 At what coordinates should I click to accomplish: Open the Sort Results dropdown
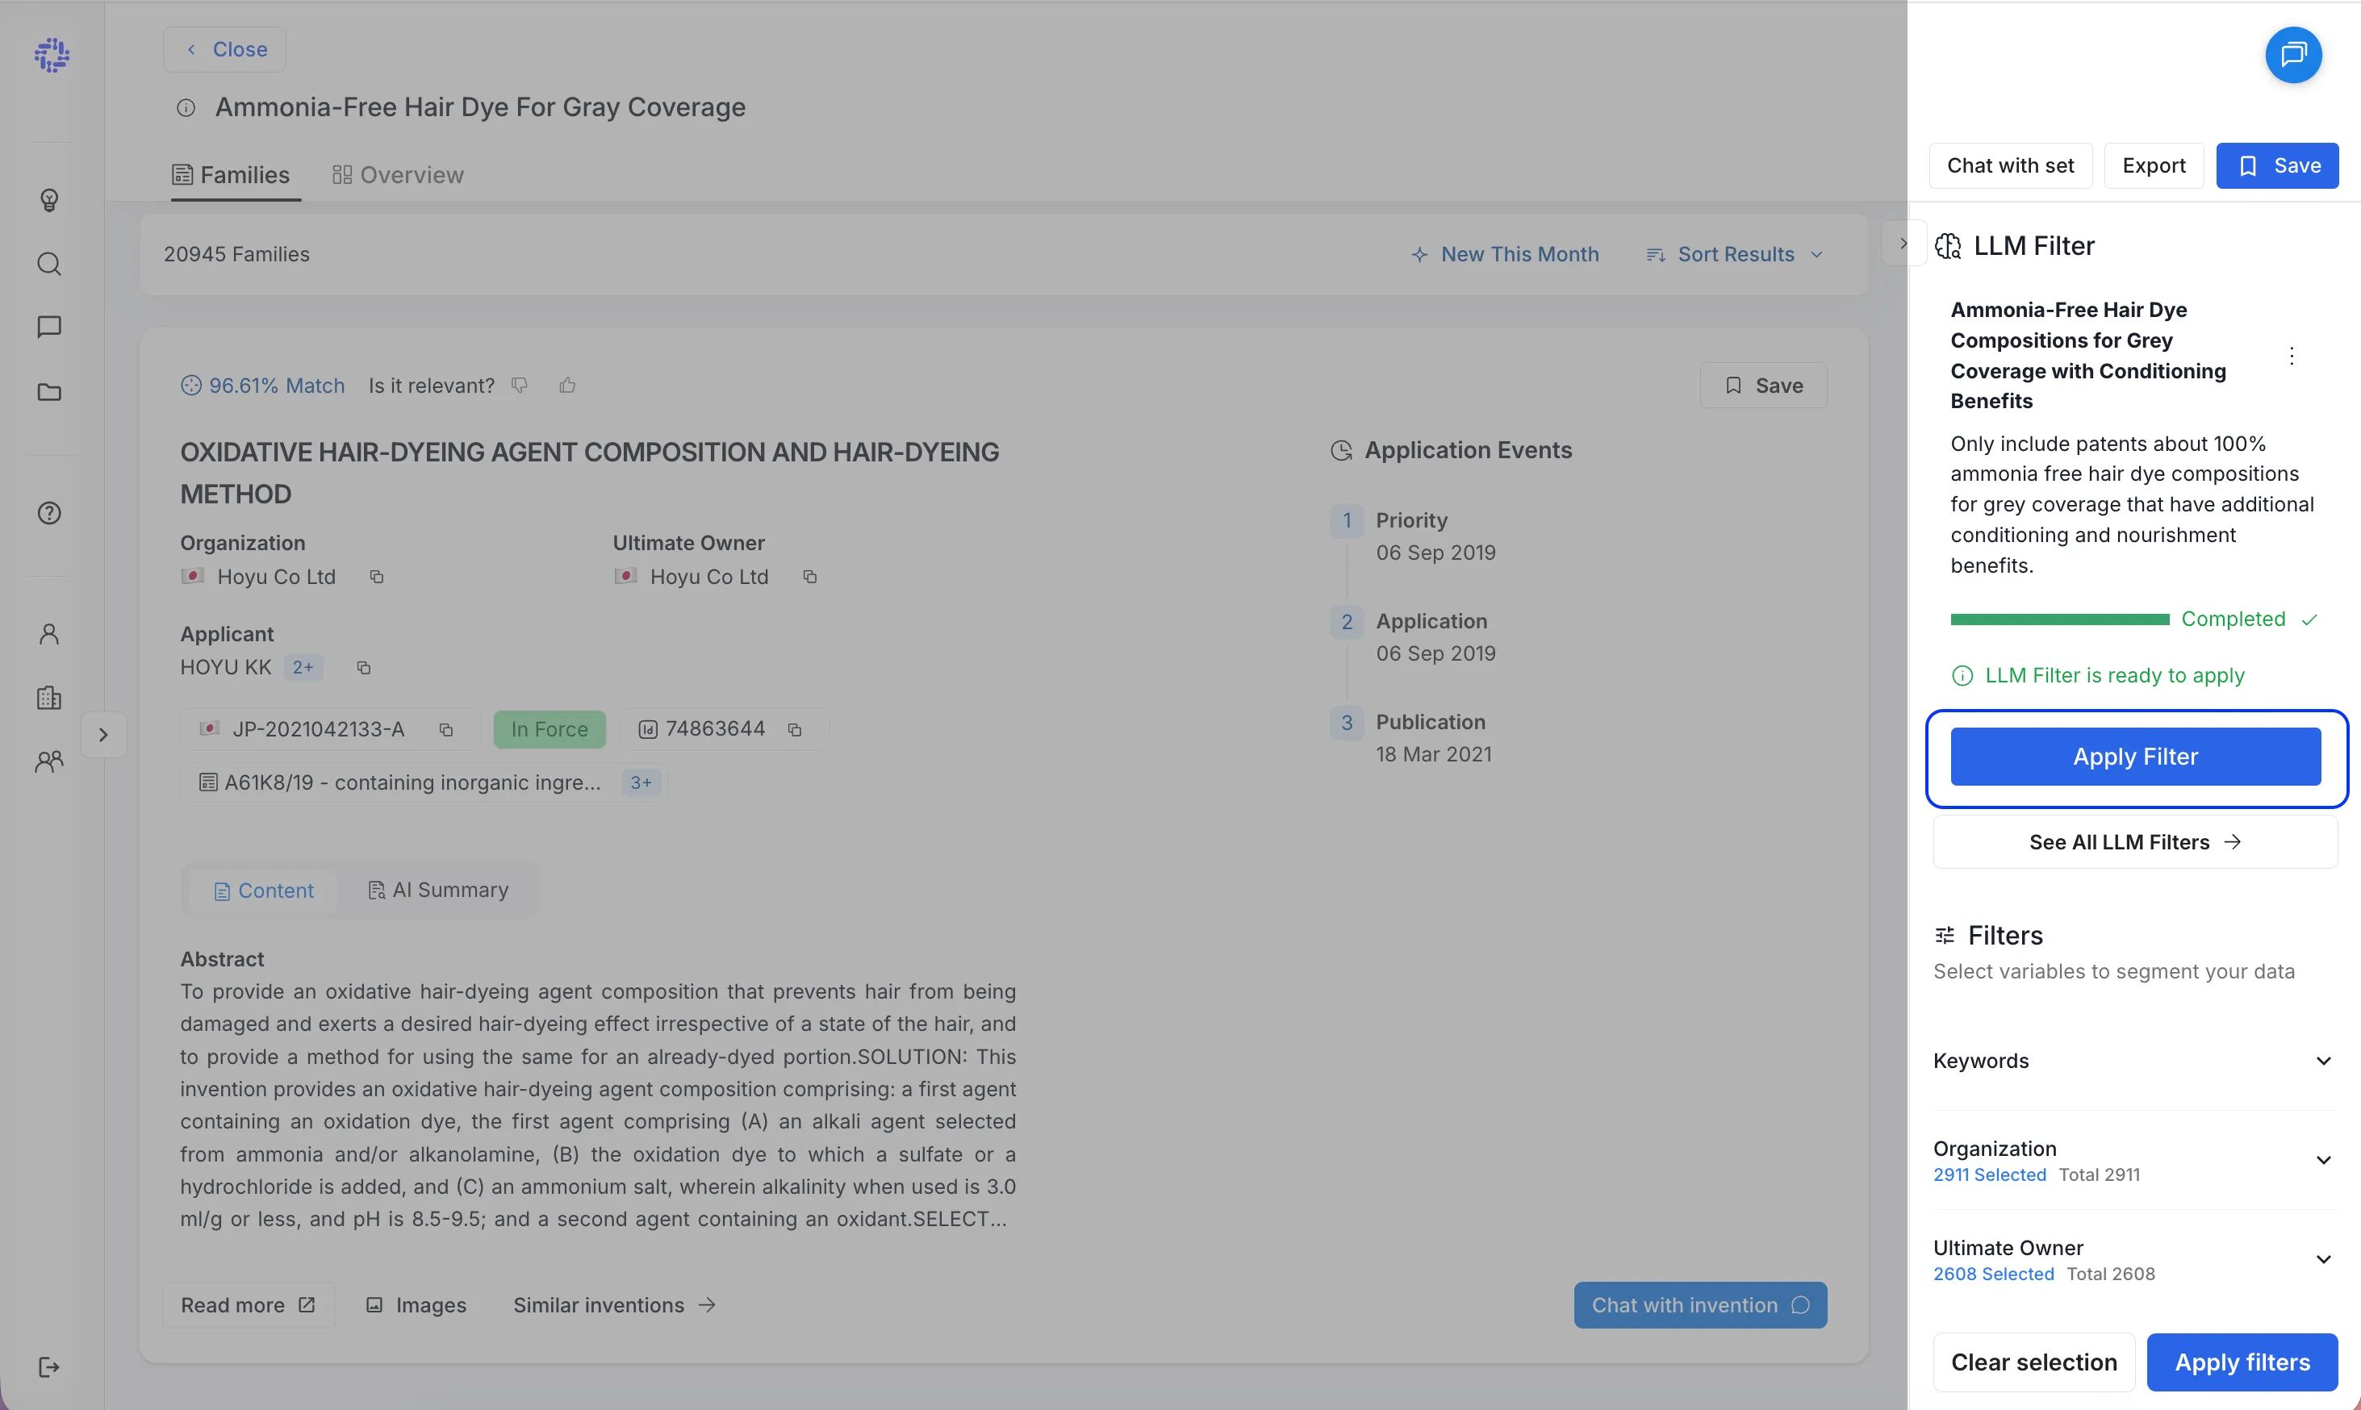(x=1735, y=255)
